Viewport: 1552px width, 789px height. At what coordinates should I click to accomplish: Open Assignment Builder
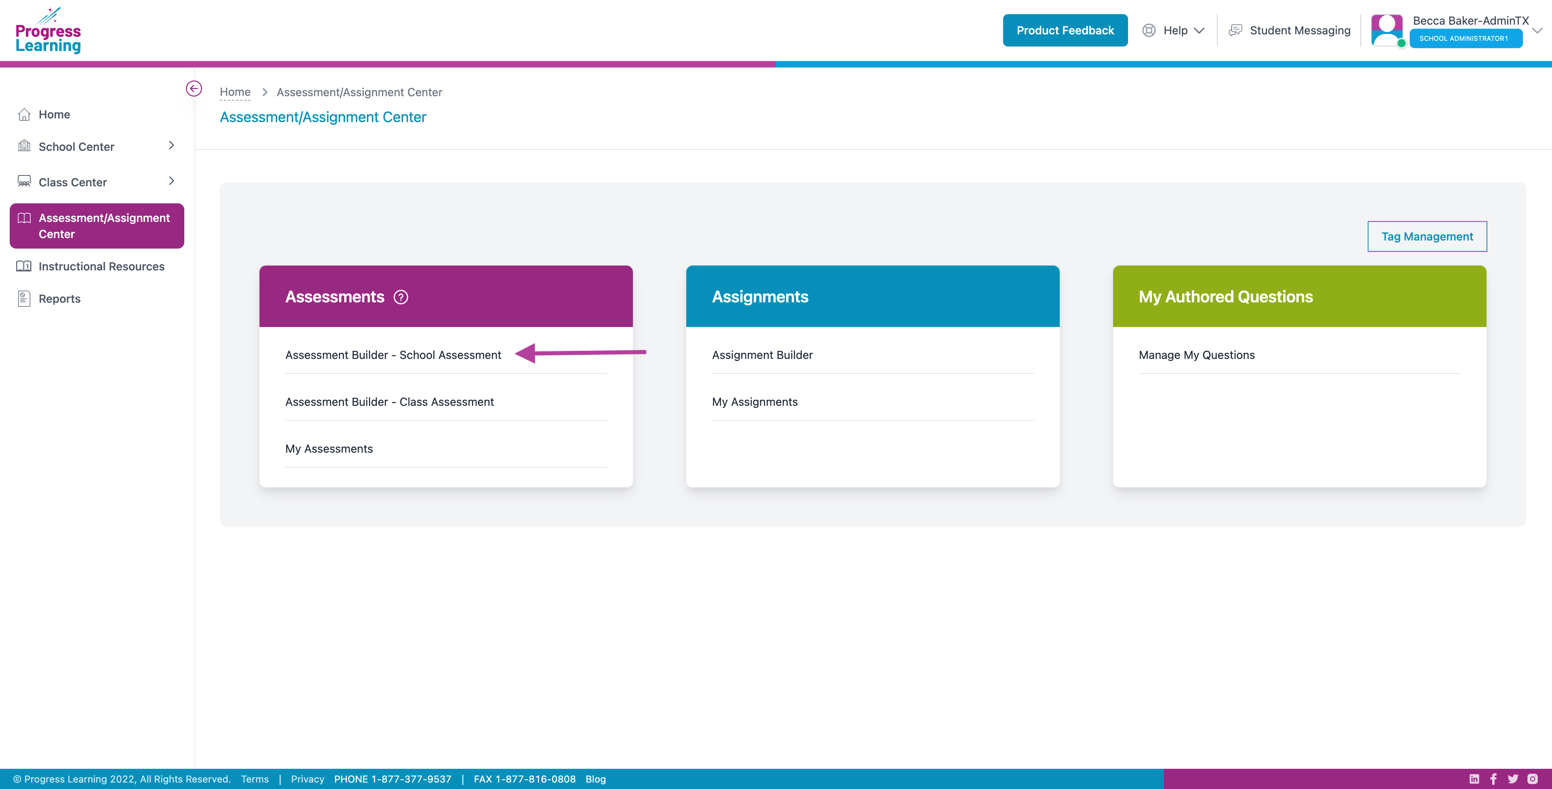click(762, 355)
